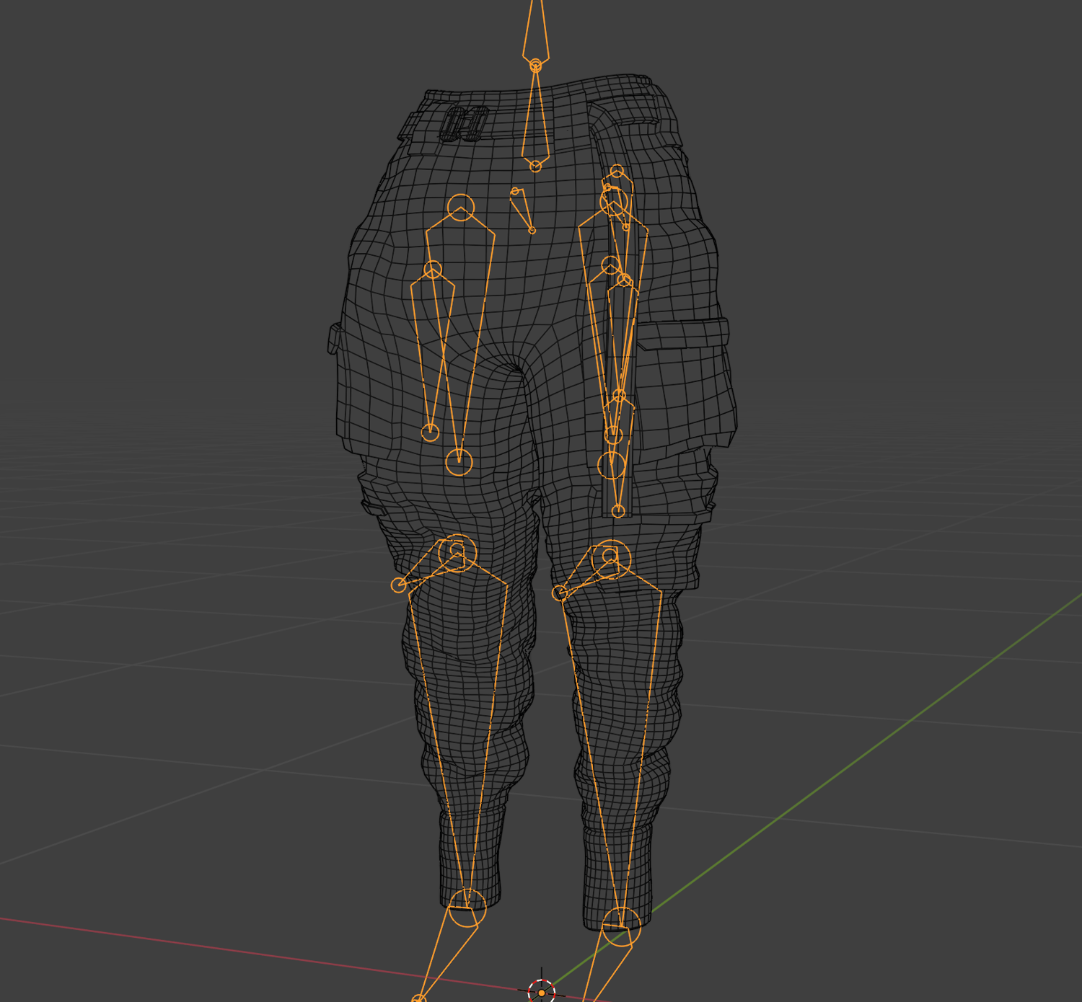
Task: Select the foot bone below the right ankle
Action: click(607, 962)
